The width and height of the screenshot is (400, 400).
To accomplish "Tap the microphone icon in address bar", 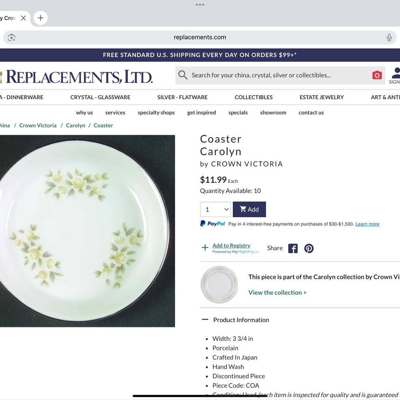I will click(x=389, y=38).
